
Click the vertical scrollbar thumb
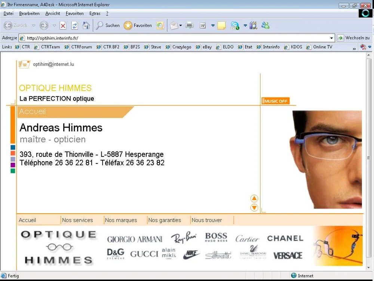coord(368,158)
